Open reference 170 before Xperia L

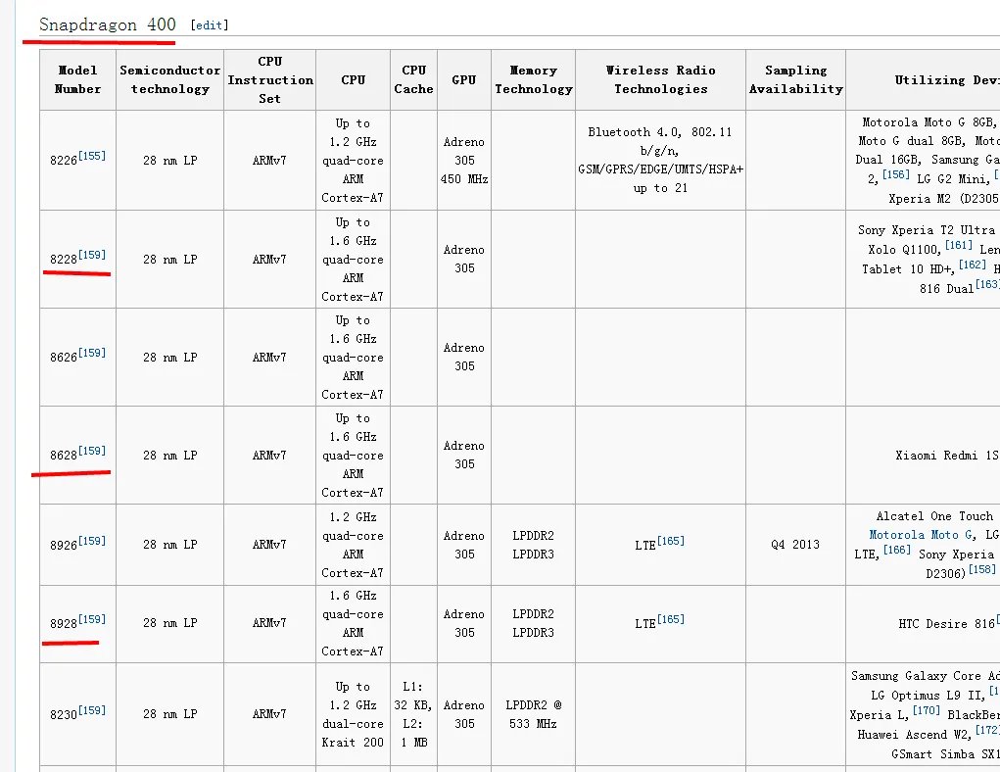point(927,711)
